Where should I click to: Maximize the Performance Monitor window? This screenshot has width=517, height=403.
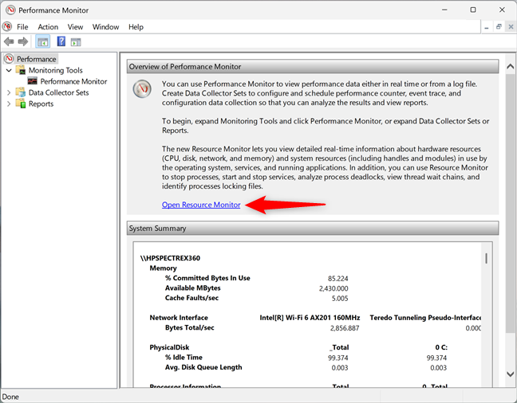coord(473,10)
